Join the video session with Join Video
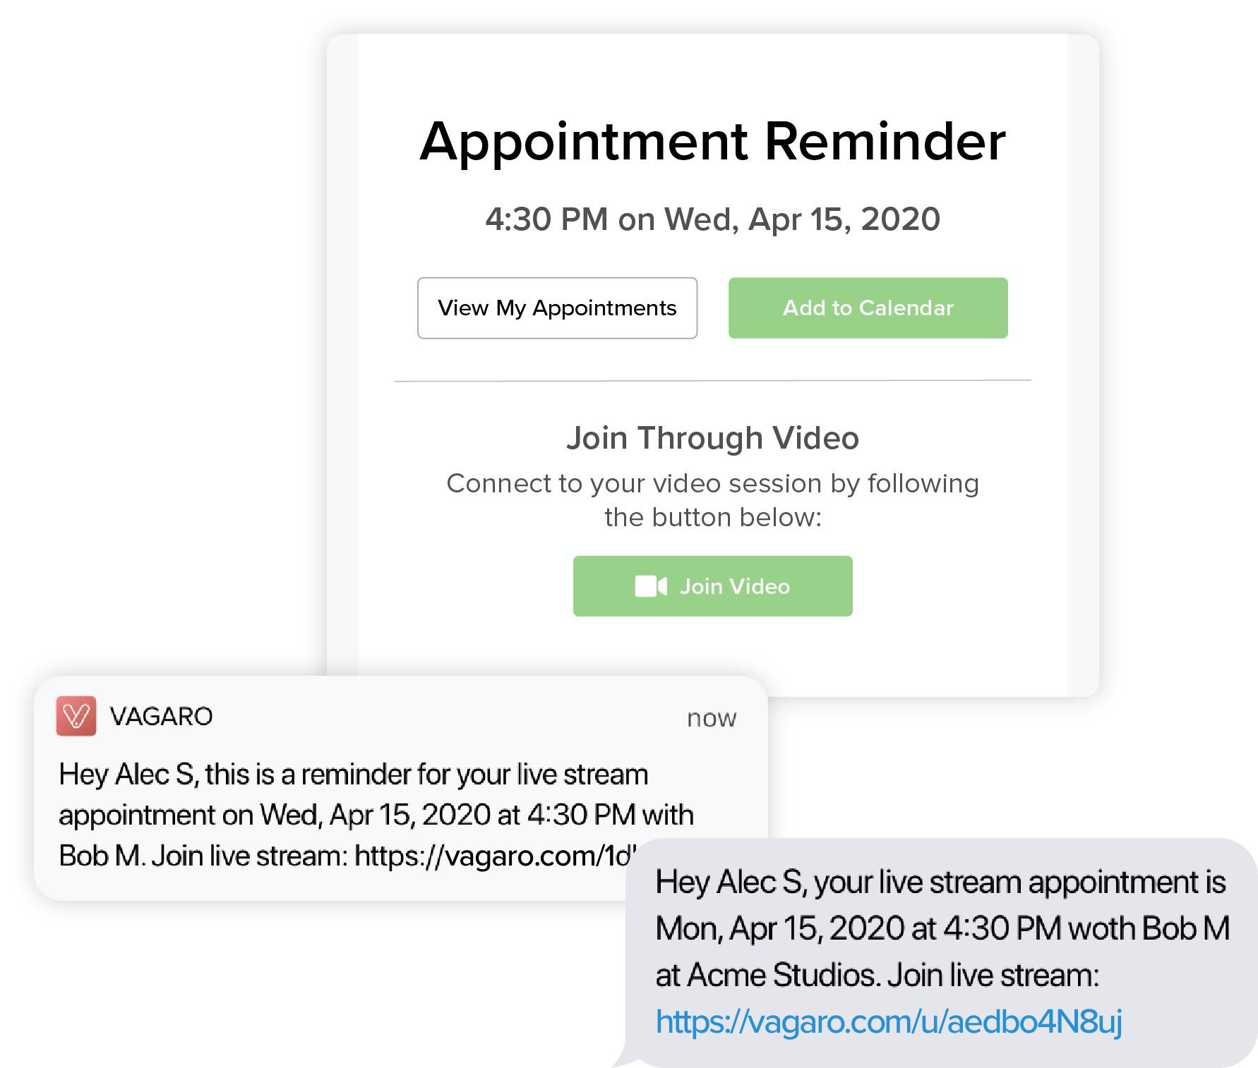Image resolution: width=1258 pixels, height=1068 pixels. 734,586
